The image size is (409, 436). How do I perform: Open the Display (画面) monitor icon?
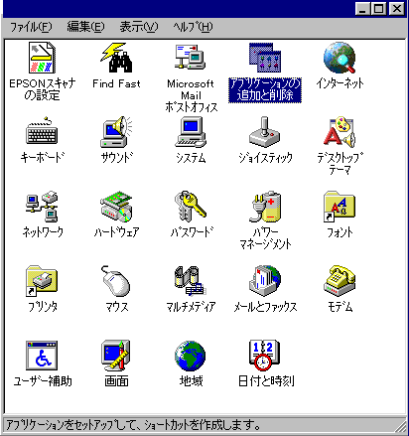[116, 356]
